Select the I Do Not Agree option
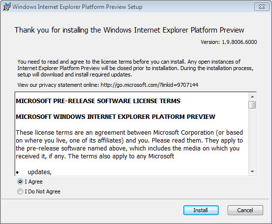The height and width of the screenshot is (224, 272). [20, 191]
